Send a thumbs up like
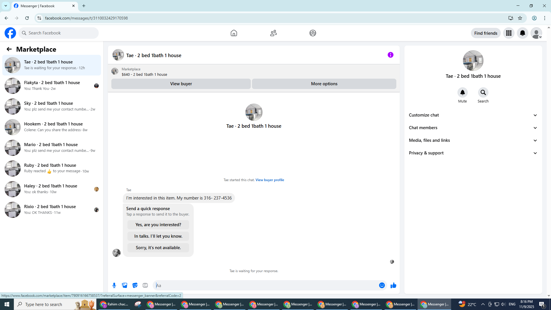The image size is (551, 310). [x=393, y=285]
